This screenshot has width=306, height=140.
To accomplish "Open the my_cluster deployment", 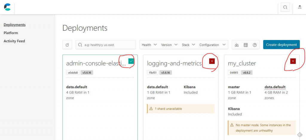I will [x=242, y=63].
